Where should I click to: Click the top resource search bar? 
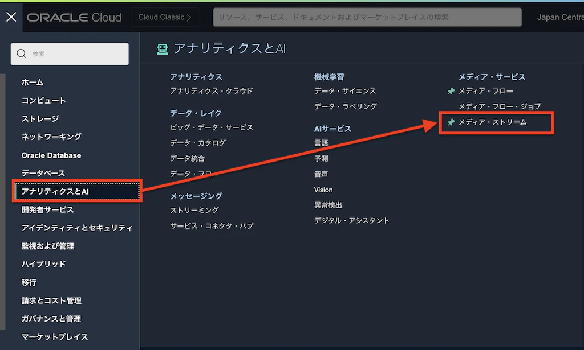(x=367, y=17)
